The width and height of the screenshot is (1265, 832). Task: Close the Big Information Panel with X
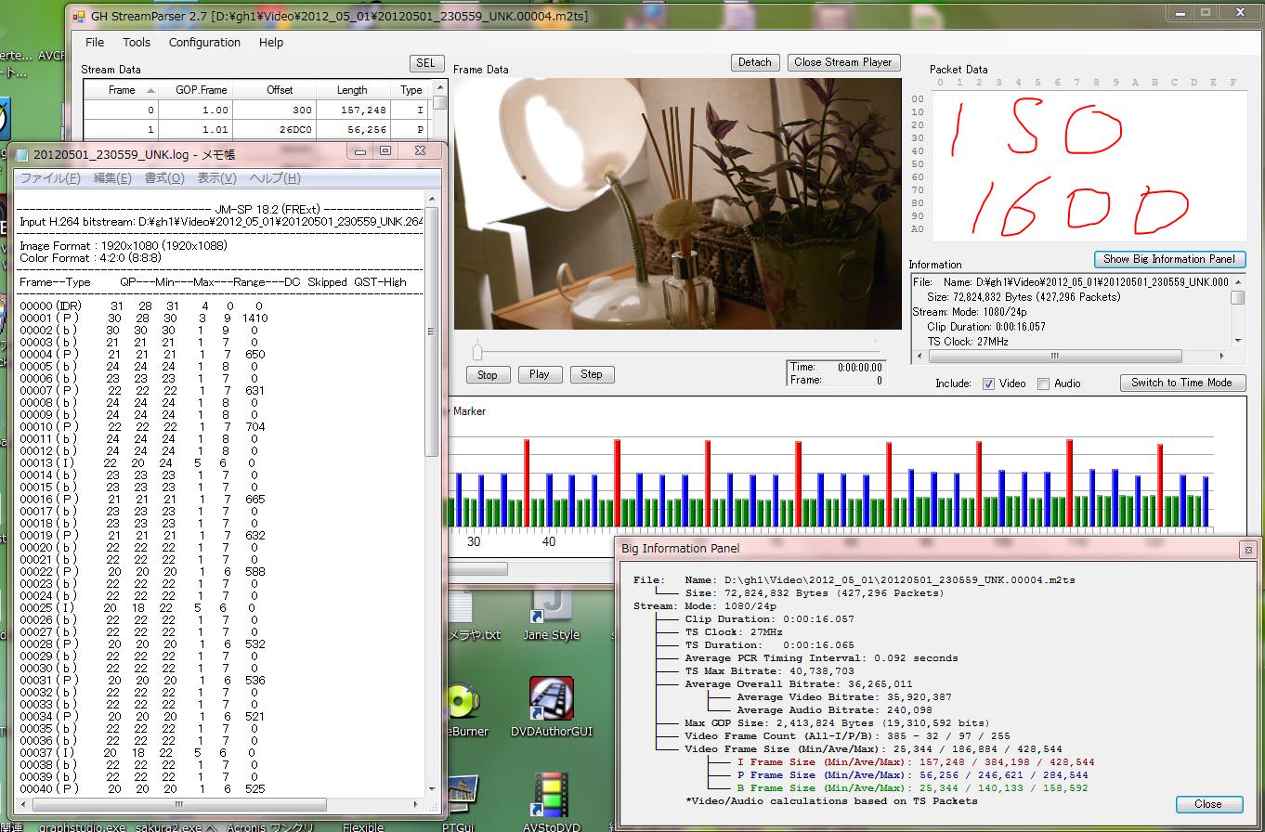1247,550
